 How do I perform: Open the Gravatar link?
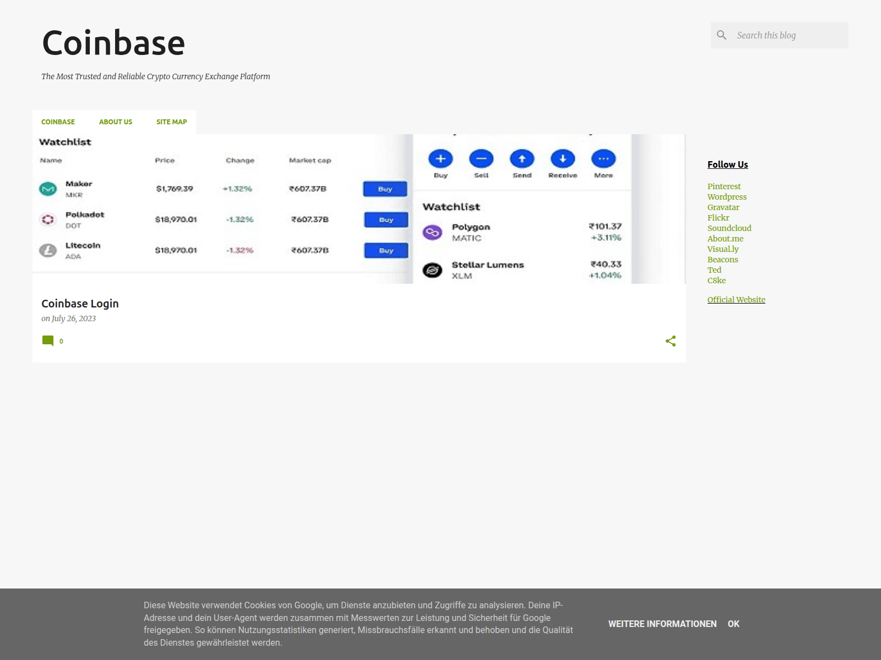click(x=723, y=207)
